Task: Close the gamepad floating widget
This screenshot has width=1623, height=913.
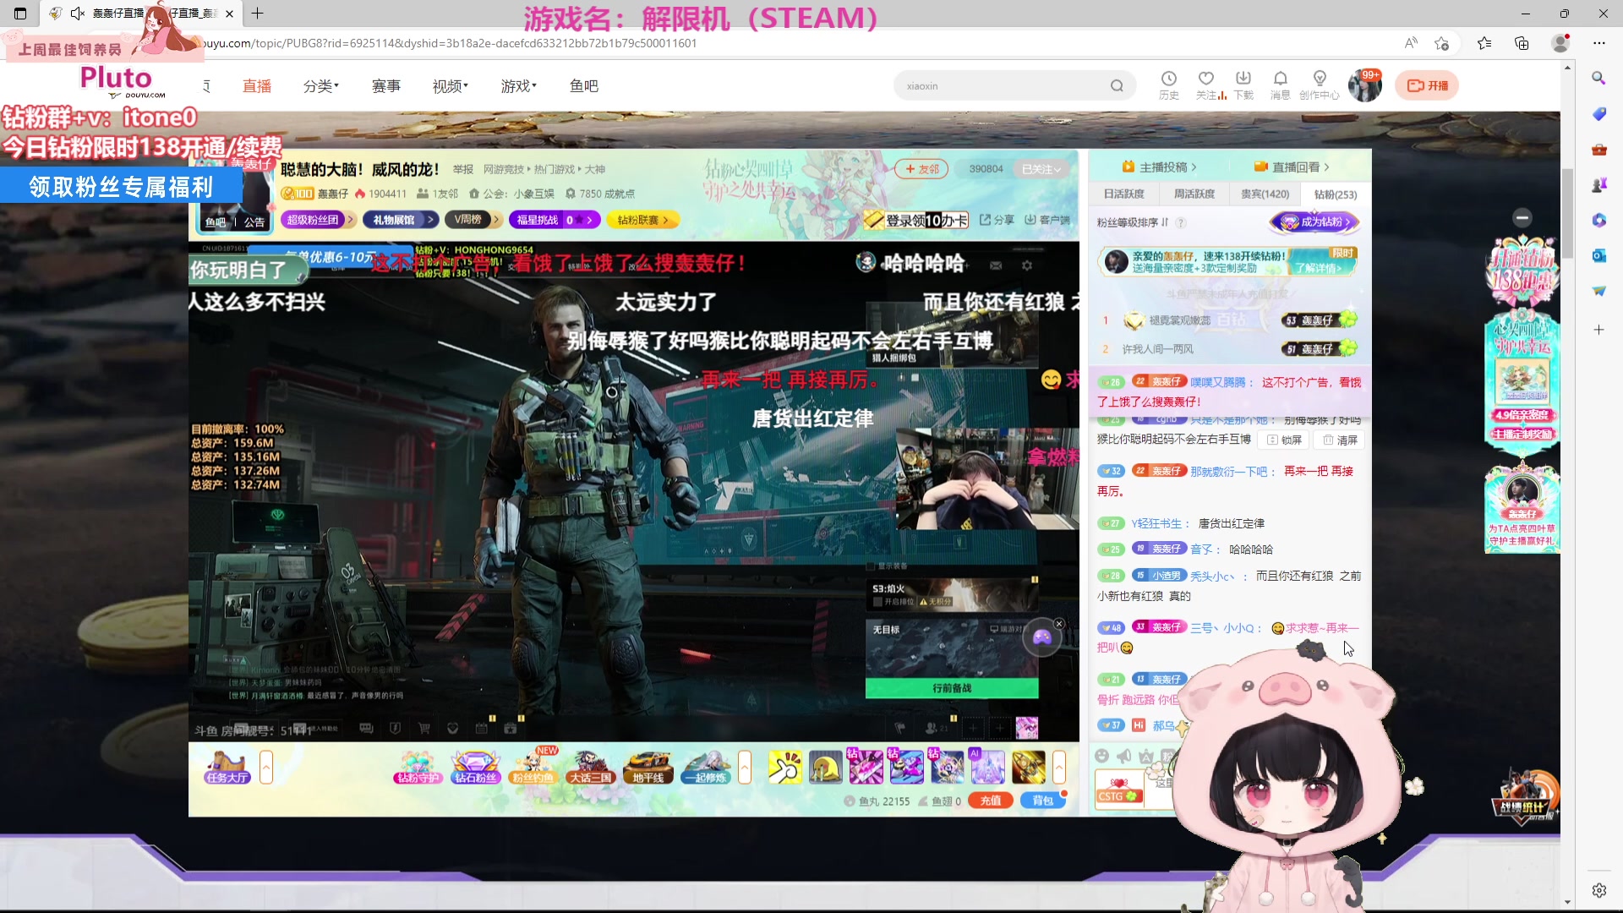Action: [x=1059, y=624]
